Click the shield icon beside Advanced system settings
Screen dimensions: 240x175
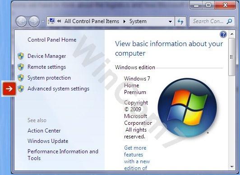click(x=21, y=89)
